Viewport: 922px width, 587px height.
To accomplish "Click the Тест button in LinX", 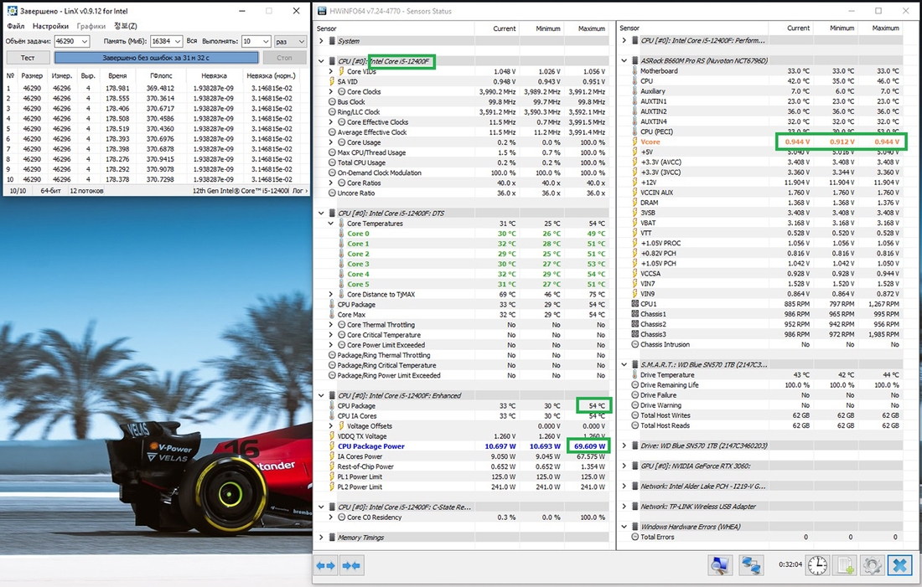I will (x=28, y=58).
